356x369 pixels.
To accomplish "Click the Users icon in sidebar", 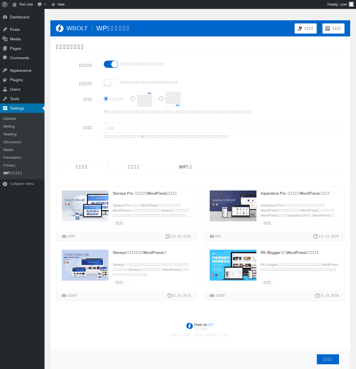I will pyautogui.click(x=5, y=89).
